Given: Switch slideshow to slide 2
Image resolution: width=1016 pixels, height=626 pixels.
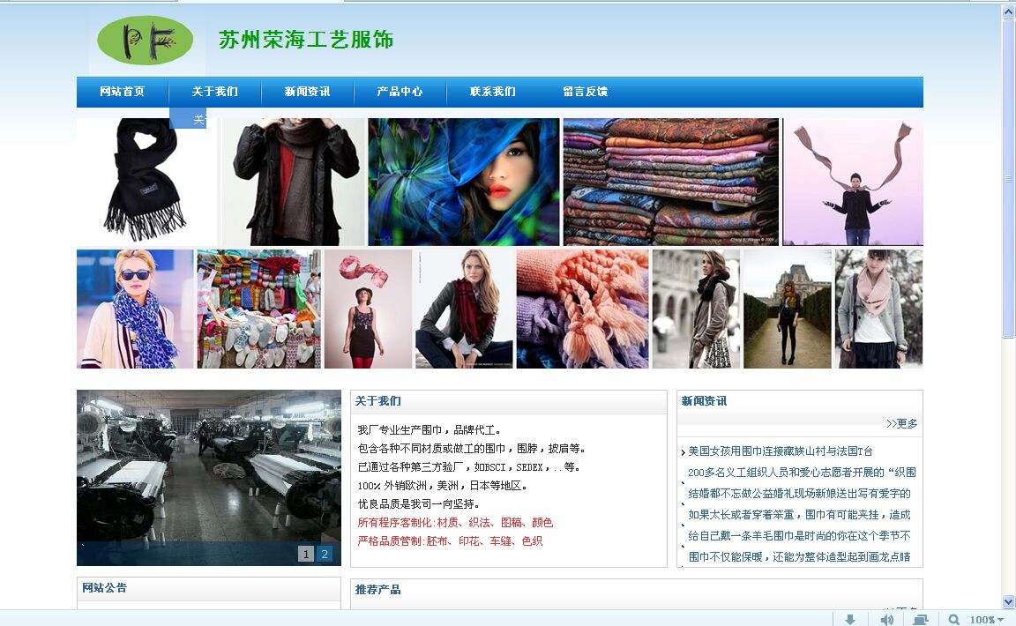Looking at the screenshot, I should point(325,554).
